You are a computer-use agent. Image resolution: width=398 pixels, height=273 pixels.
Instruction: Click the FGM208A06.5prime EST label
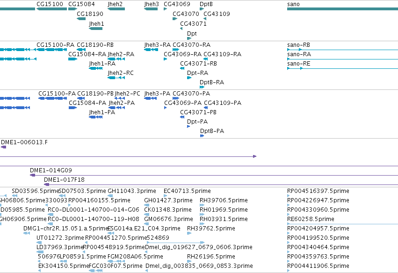135,257
